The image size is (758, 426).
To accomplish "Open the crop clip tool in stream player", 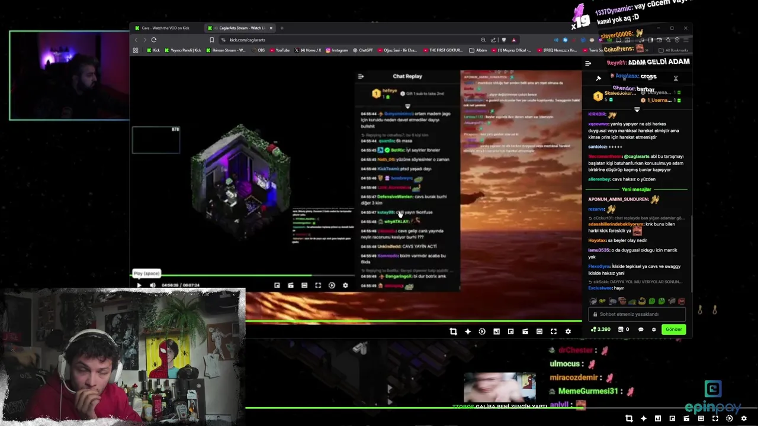I will pos(454,332).
